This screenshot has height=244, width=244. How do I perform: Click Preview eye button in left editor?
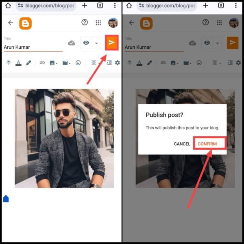click(x=86, y=43)
